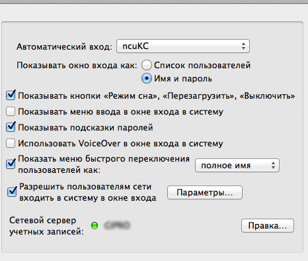
Task: Select Список пользователей radio button
Action: click(x=147, y=65)
